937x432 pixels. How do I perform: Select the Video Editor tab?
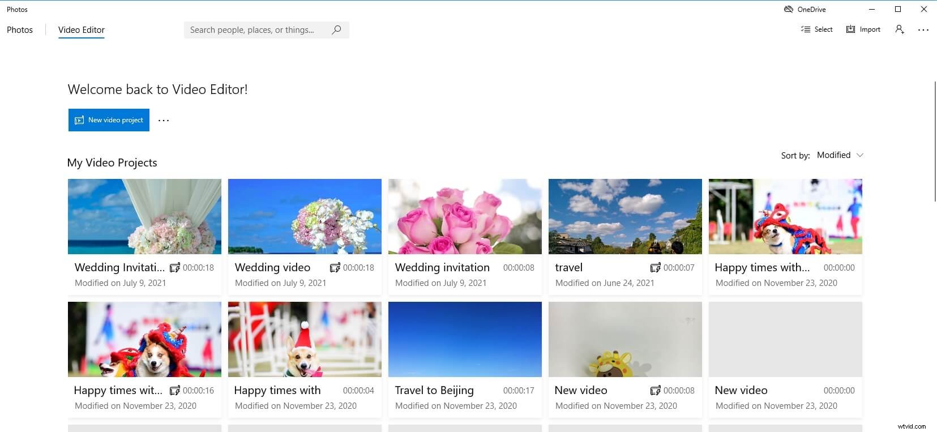82,30
